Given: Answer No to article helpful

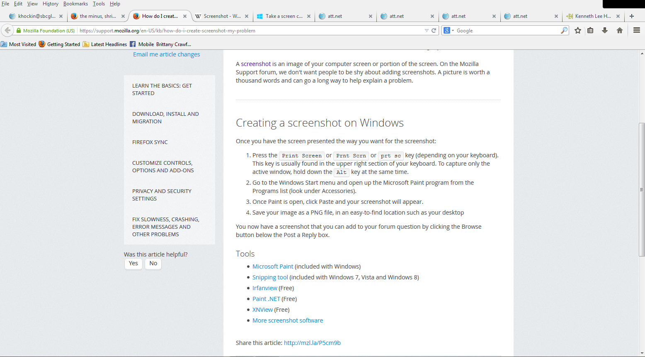Looking at the screenshot, I should (x=153, y=264).
